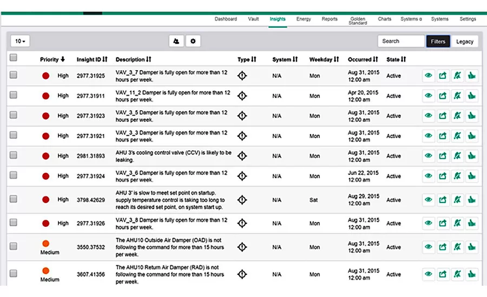Click type target icon for insight 3798.42629
Viewport: 487px width, 297px height.
242,200
